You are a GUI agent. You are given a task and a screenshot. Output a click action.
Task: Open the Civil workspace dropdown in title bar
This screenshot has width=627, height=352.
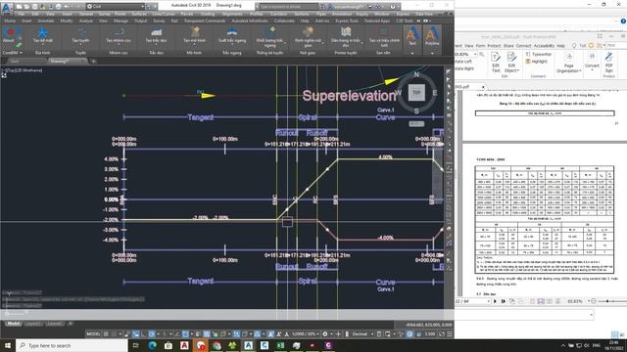116,7
